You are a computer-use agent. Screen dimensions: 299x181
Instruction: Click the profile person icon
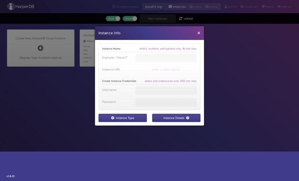226,6
